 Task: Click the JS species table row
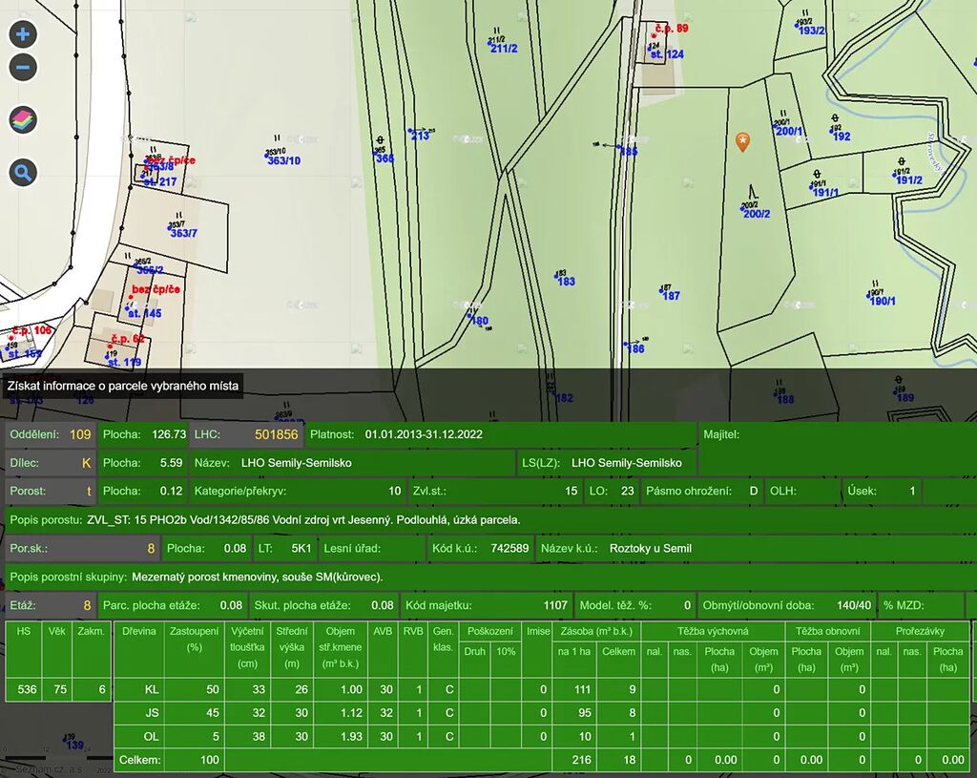[151, 713]
